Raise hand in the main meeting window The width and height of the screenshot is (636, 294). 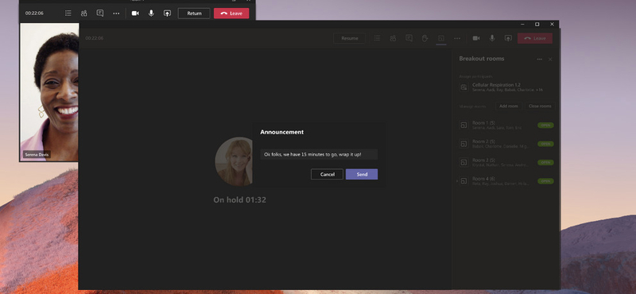425,38
